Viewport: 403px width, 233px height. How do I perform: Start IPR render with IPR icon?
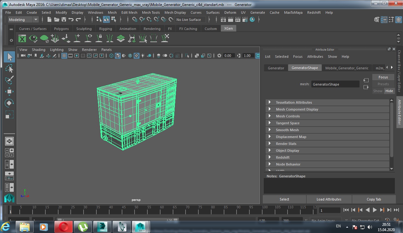pos(237,19)
